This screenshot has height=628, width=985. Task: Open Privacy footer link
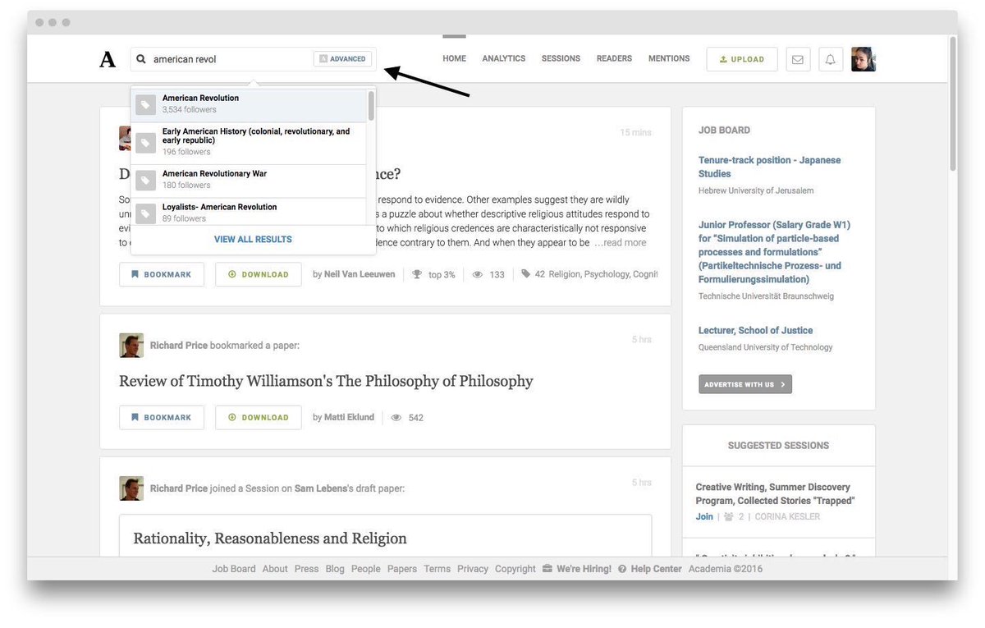pyautogui.click(x=473, y=569)
